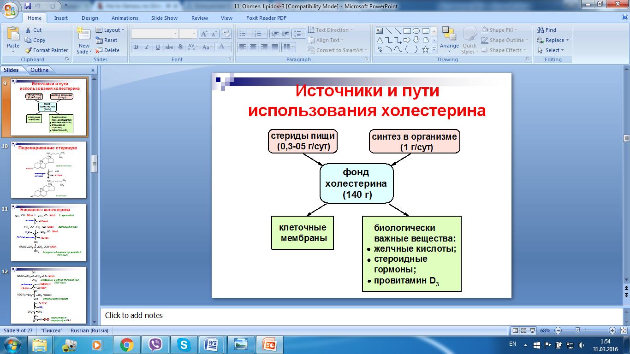The image size is (630, 354).
Task: Toggle Bold text formatting
Action: click(x=136, y=47)
